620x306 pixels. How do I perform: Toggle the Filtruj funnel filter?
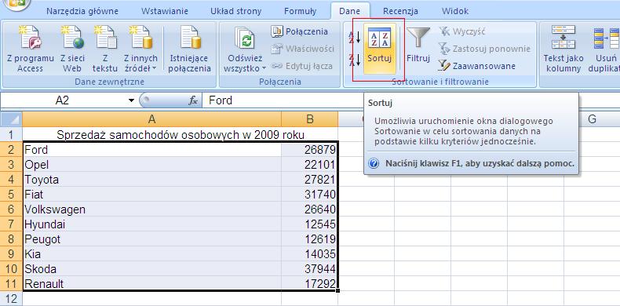(418, 48)
